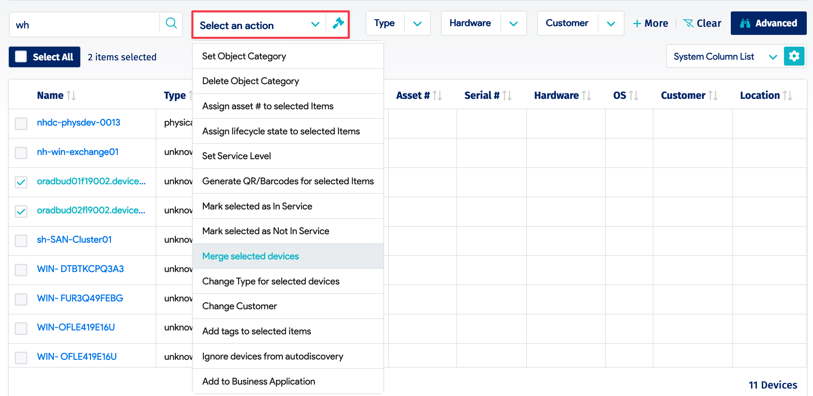This screenshot has height=396, width=813.
Task: Select Change Customer action
Action: click(x=288, y=306)
